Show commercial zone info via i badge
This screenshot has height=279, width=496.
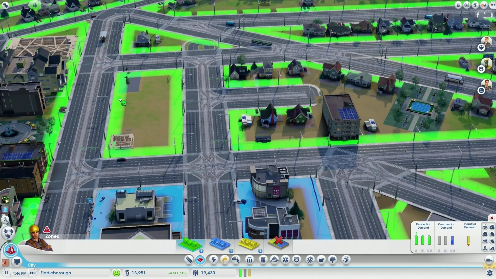coord(231,251)
